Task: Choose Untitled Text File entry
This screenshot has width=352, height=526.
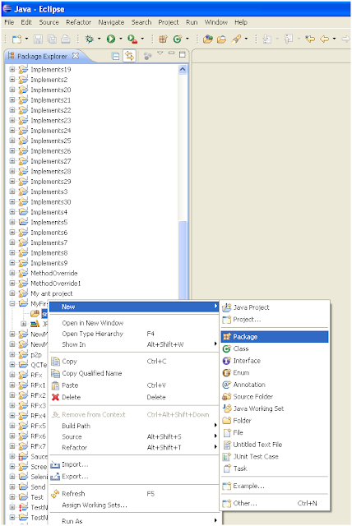Action: coord(275,445)
